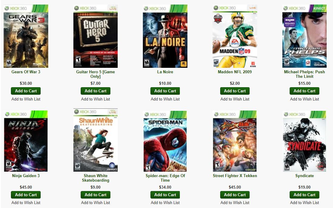View the Michael Phelps Kinect game cover

click(x=304, y=36)
